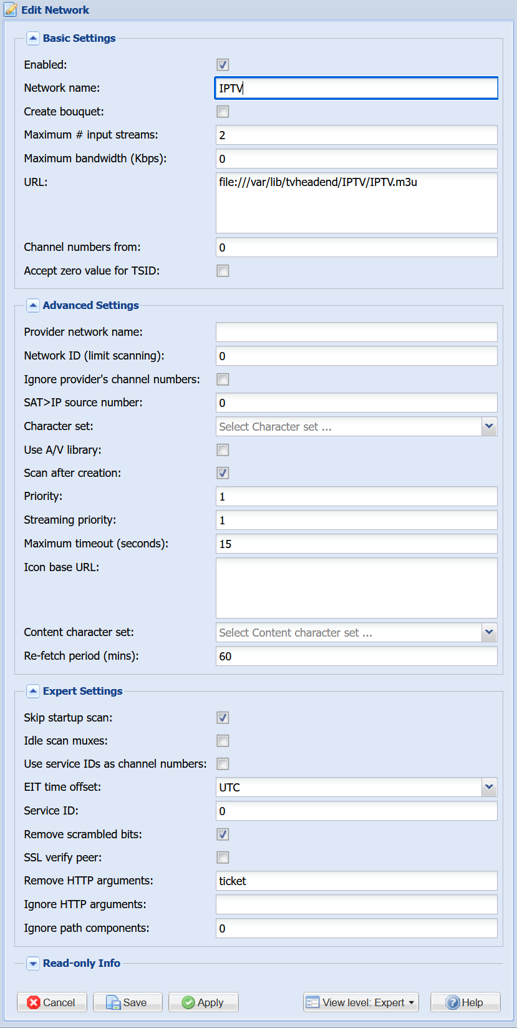The height and width of the screenshot is (1028, 517).
Task: Click the Remove HTTP arguments field
Action: click(356, 881)
